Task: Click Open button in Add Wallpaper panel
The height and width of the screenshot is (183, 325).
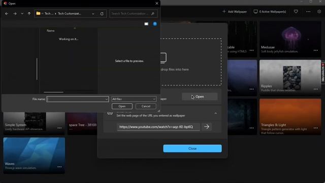Action: 200,97
